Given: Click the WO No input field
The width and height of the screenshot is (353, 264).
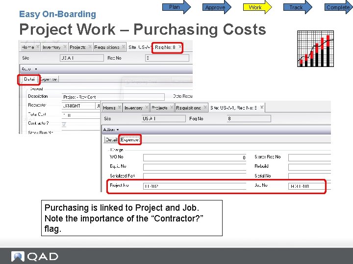Looking at the screenshot, I should 195,157.
